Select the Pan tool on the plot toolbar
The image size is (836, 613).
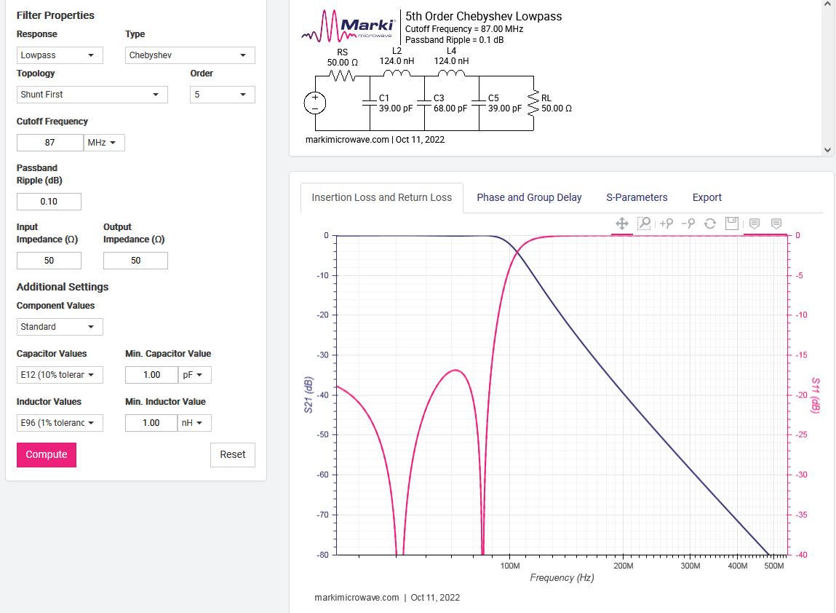621,224
